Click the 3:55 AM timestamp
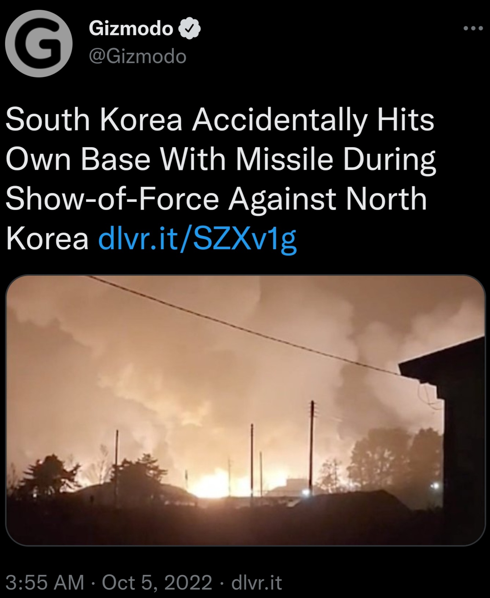The height and width of the screenshot is (598, 490). tap(45, 582)
